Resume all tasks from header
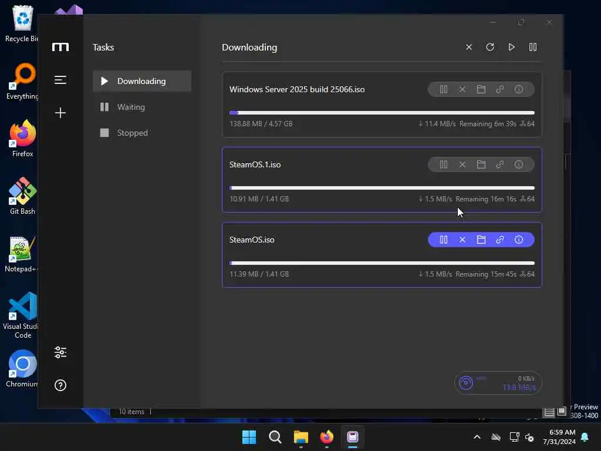This screenshot has width=601, height=451. coord(511,47)
